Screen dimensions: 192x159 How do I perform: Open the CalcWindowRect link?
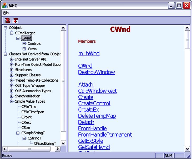click(x=98, y=91)
